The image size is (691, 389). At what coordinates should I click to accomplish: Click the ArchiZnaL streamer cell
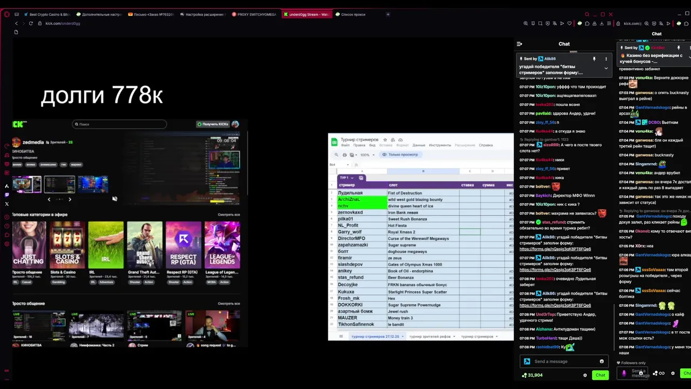pyautogui.click(x=362, y=199)
